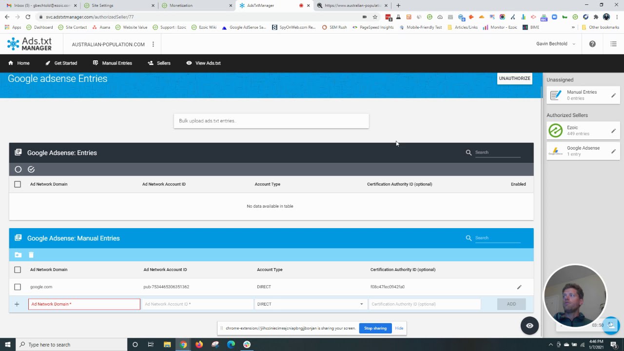Tick the select-all checkbox in Manual Entries table
This screenshot has width=624, height=351.
click(18, 270)
